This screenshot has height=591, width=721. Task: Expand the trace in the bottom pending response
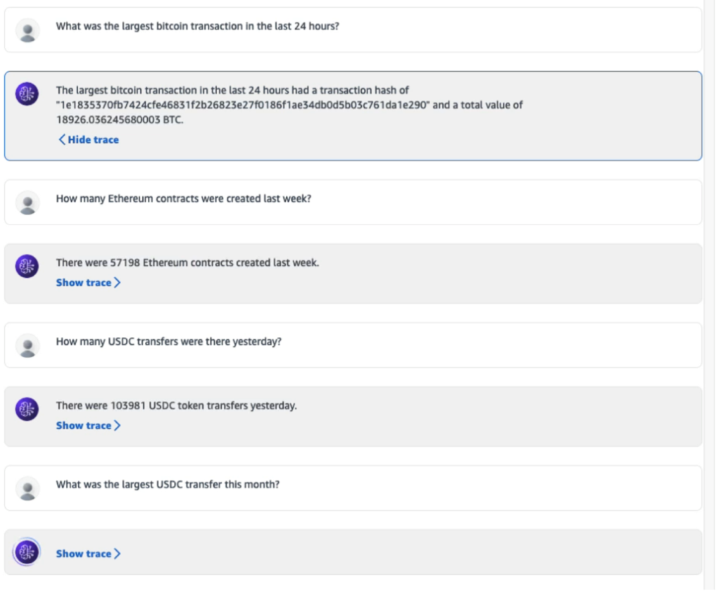87,554
